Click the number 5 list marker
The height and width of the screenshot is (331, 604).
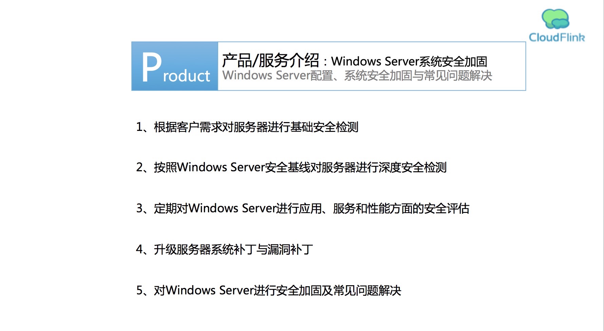139,291
